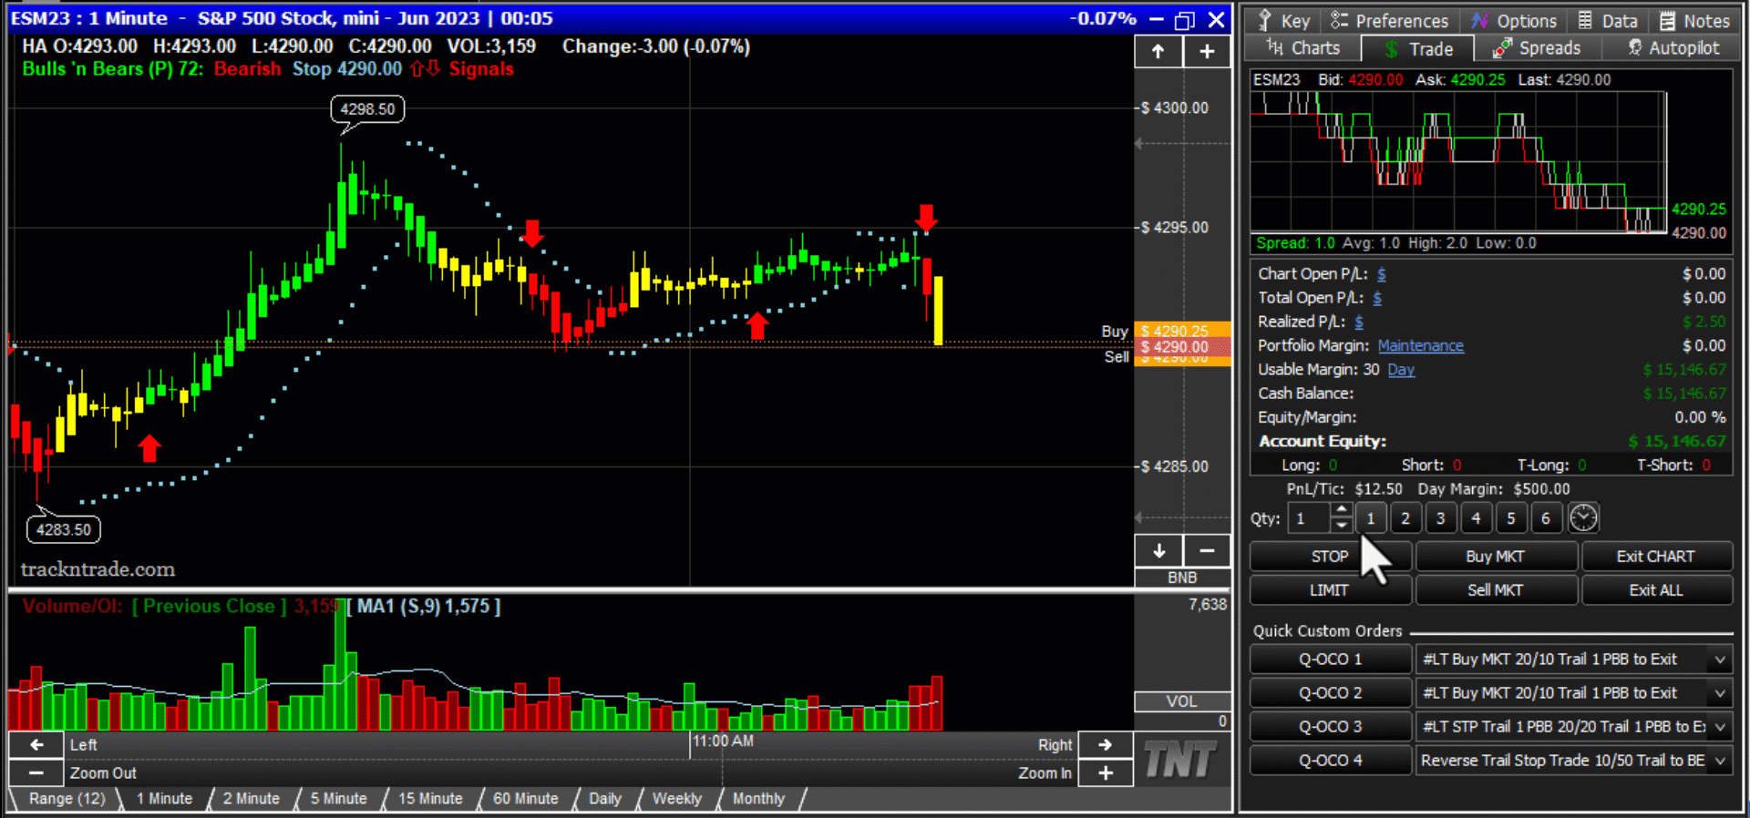Click the down arrow scale button
The image size is (1750, 818).
point(1158,550)
